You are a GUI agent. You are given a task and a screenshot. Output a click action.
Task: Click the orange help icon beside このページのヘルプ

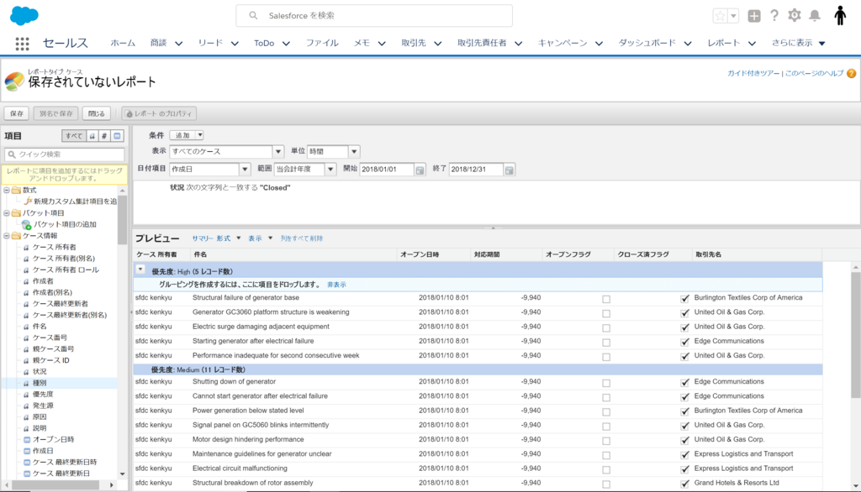851,74
